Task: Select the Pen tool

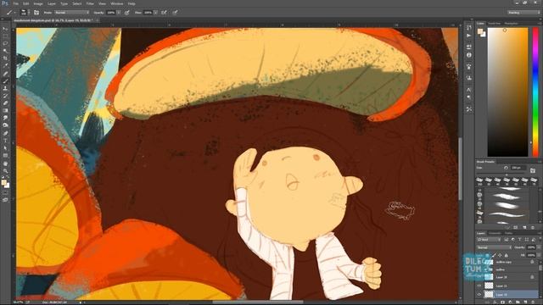Action: coord(5,133)
